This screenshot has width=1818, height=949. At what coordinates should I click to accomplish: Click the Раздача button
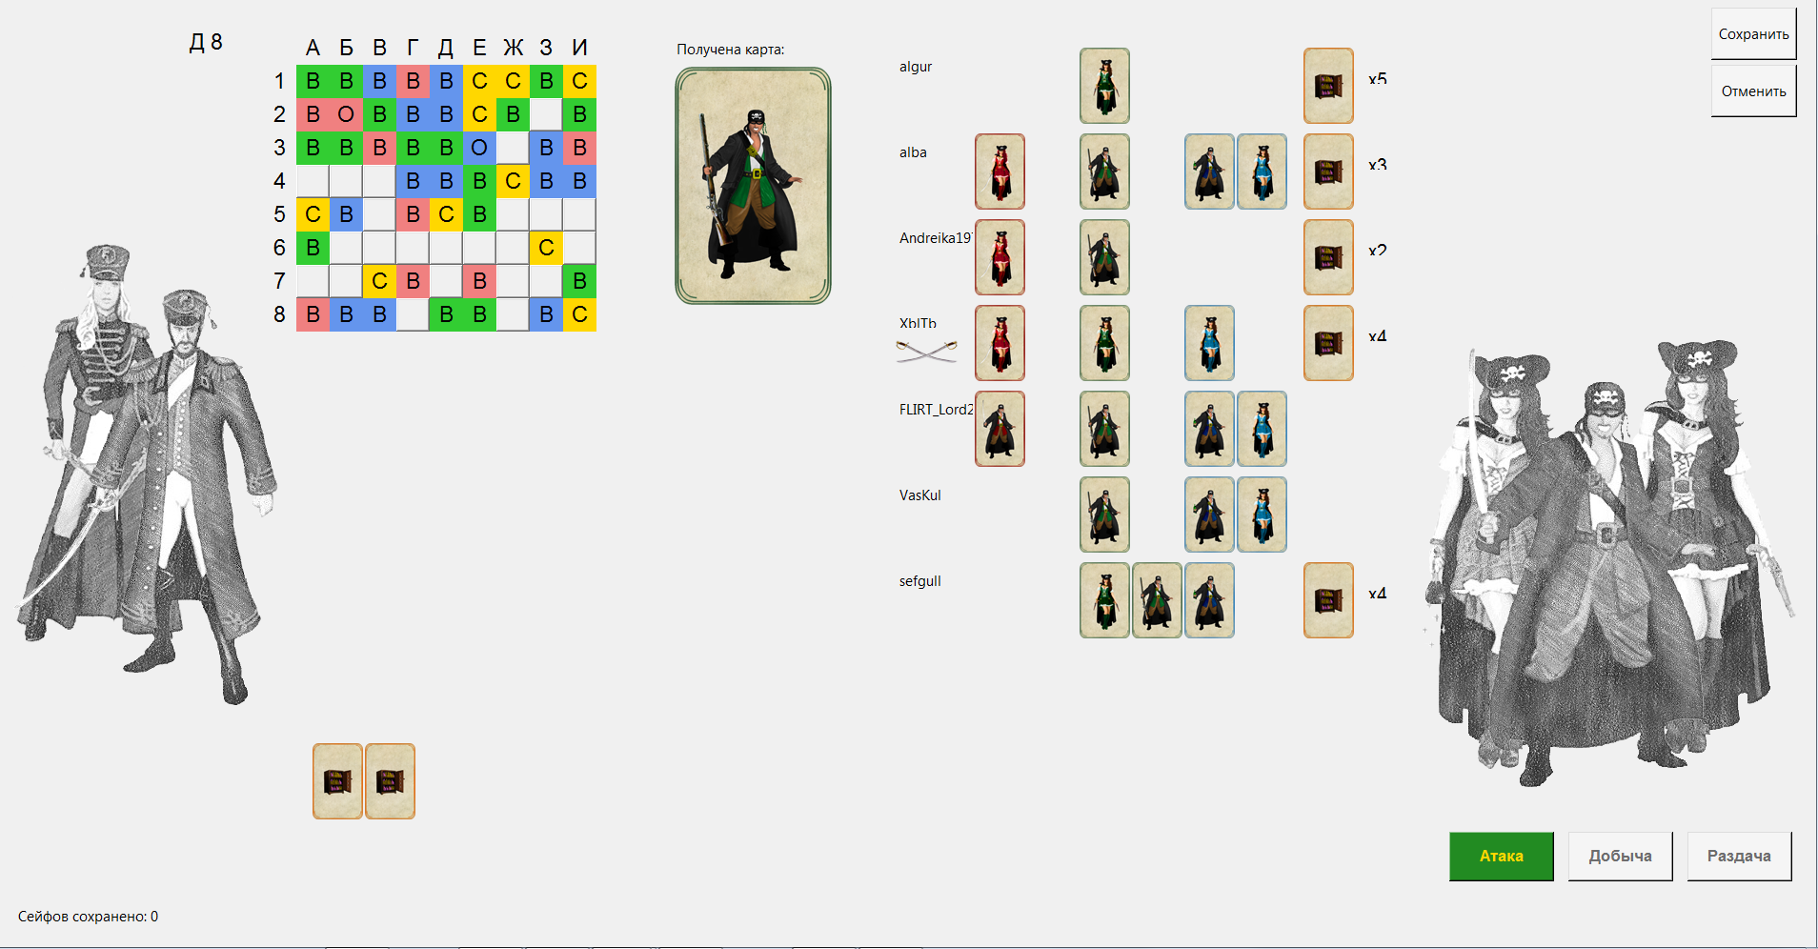(1739, 856)
